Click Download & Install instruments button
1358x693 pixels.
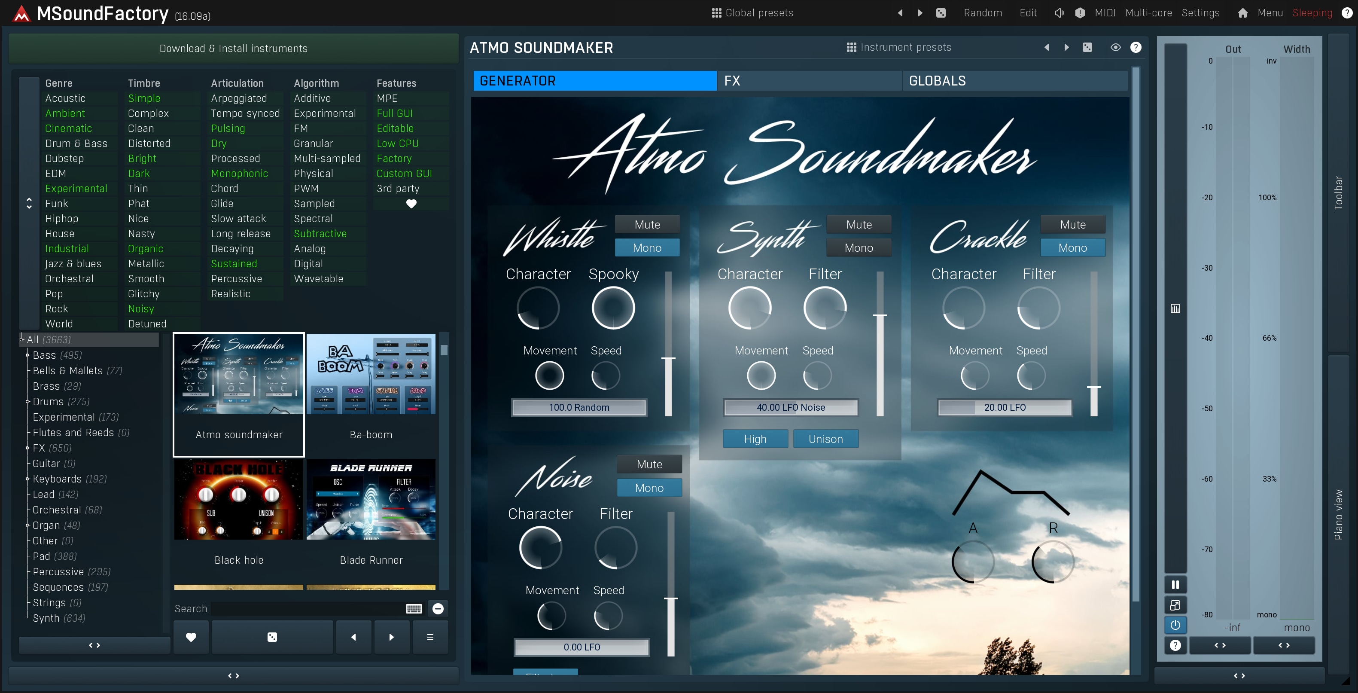click(234, 49)
